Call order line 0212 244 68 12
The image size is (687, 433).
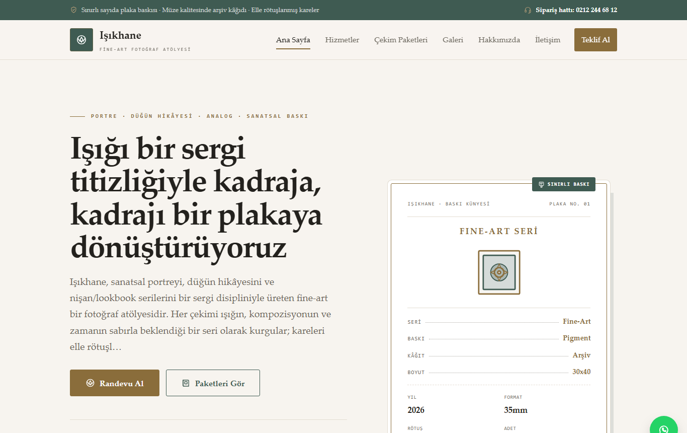(576, 10)
